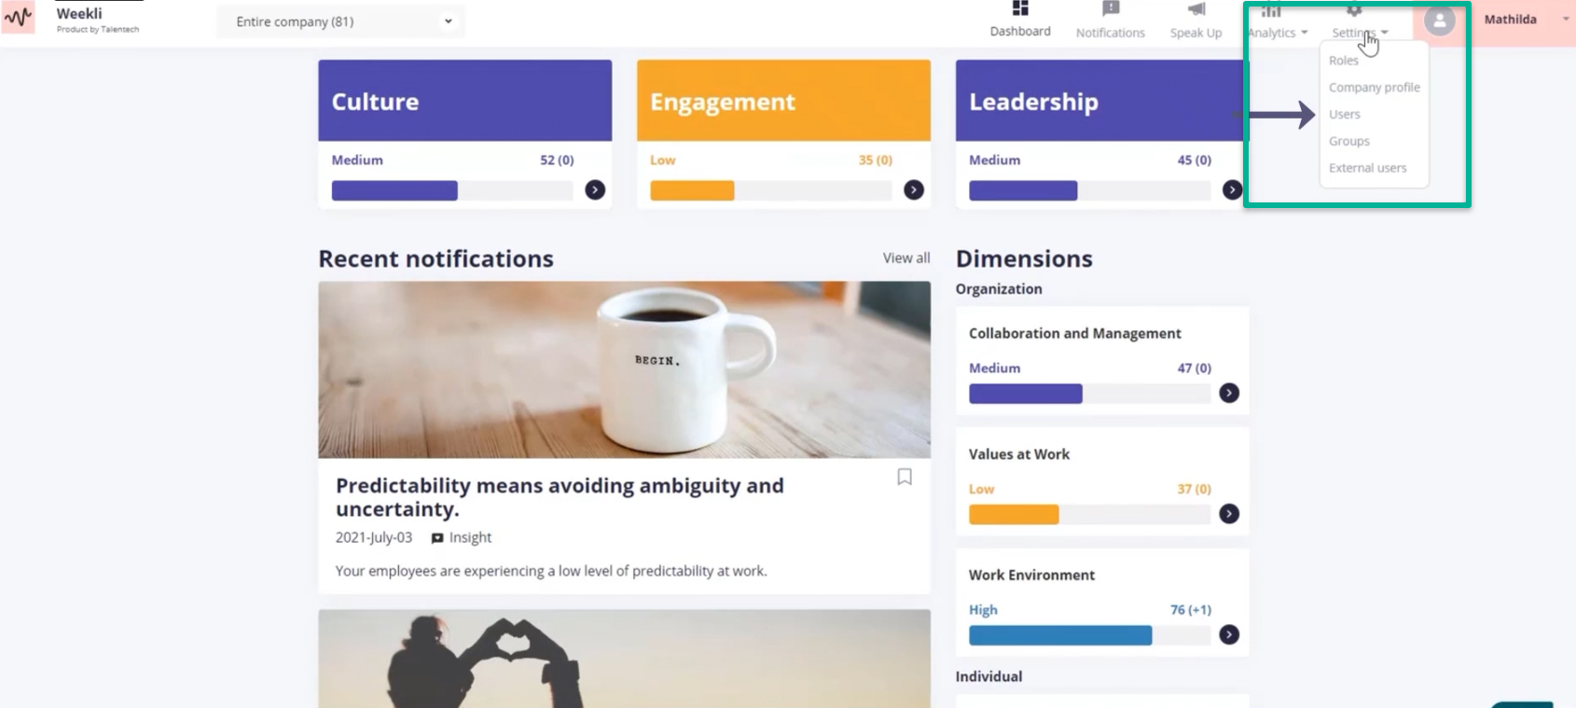Open the Dashboard icon in top navigation
Viewport: 1576px width, 708px height.
pyautogui.click(x=1020, y=8)
